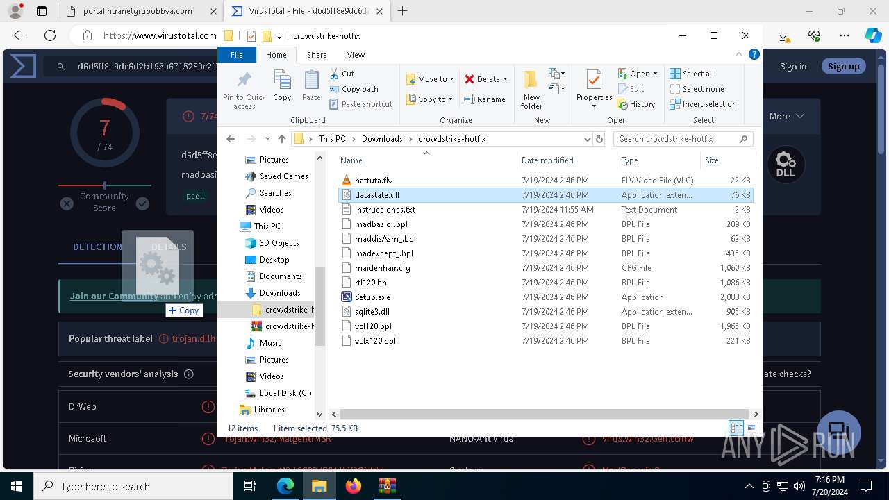Click Rename in Organize group
889x500 pixels.
pos(485,99)
